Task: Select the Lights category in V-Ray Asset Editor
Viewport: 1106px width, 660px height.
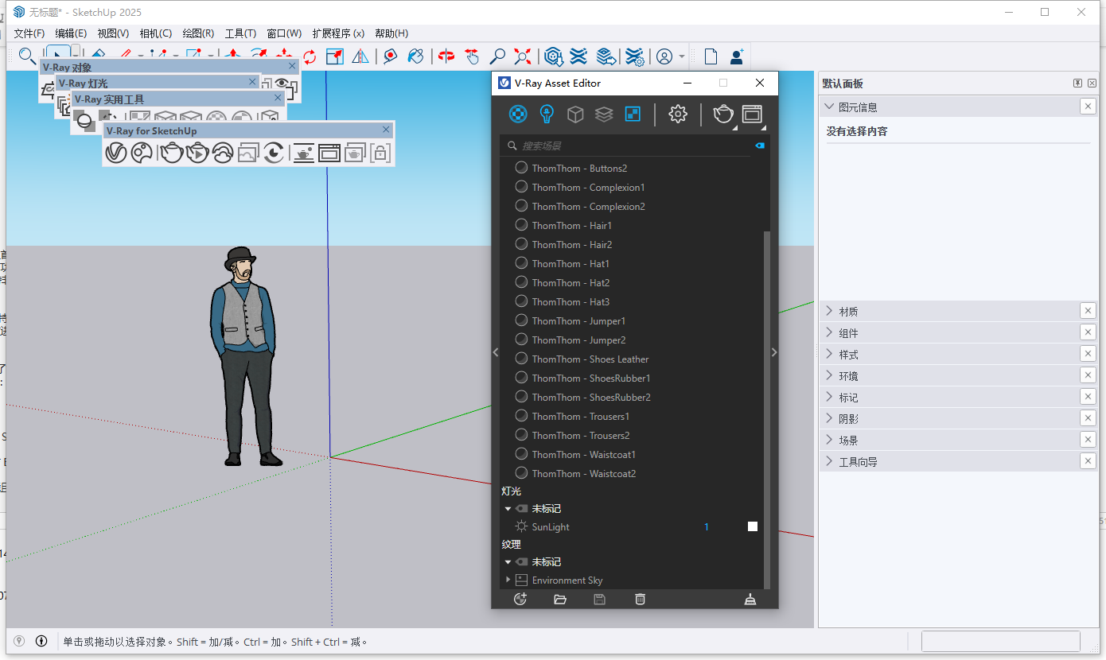Action: coord(547,114)
